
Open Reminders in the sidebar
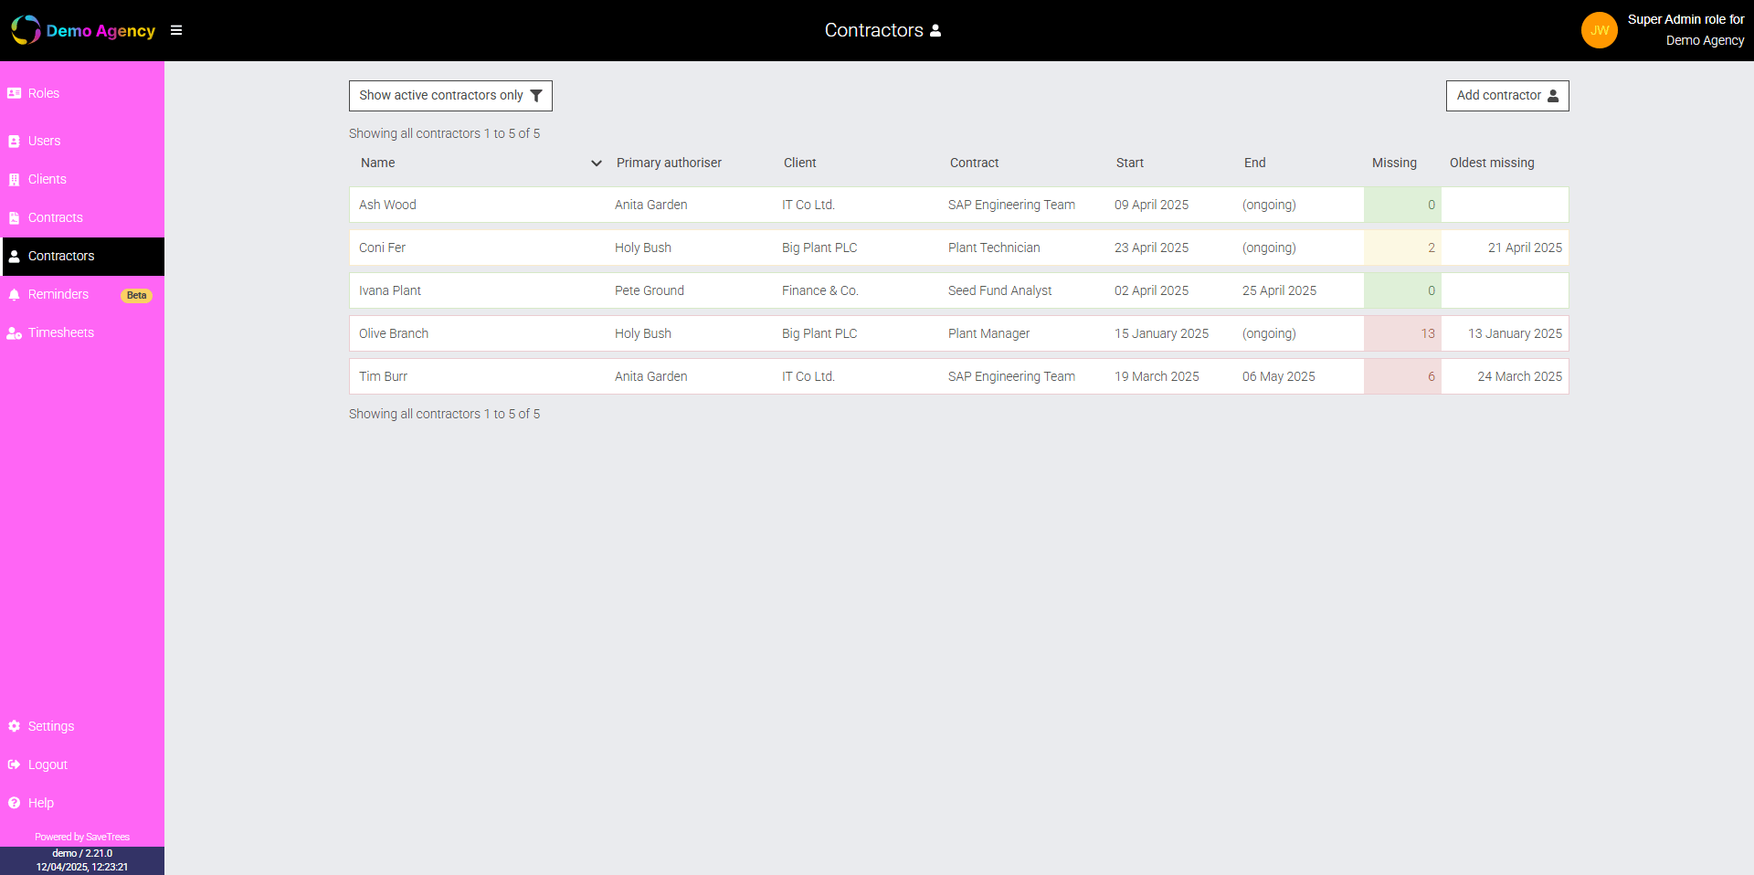click(x=82, y=294)
